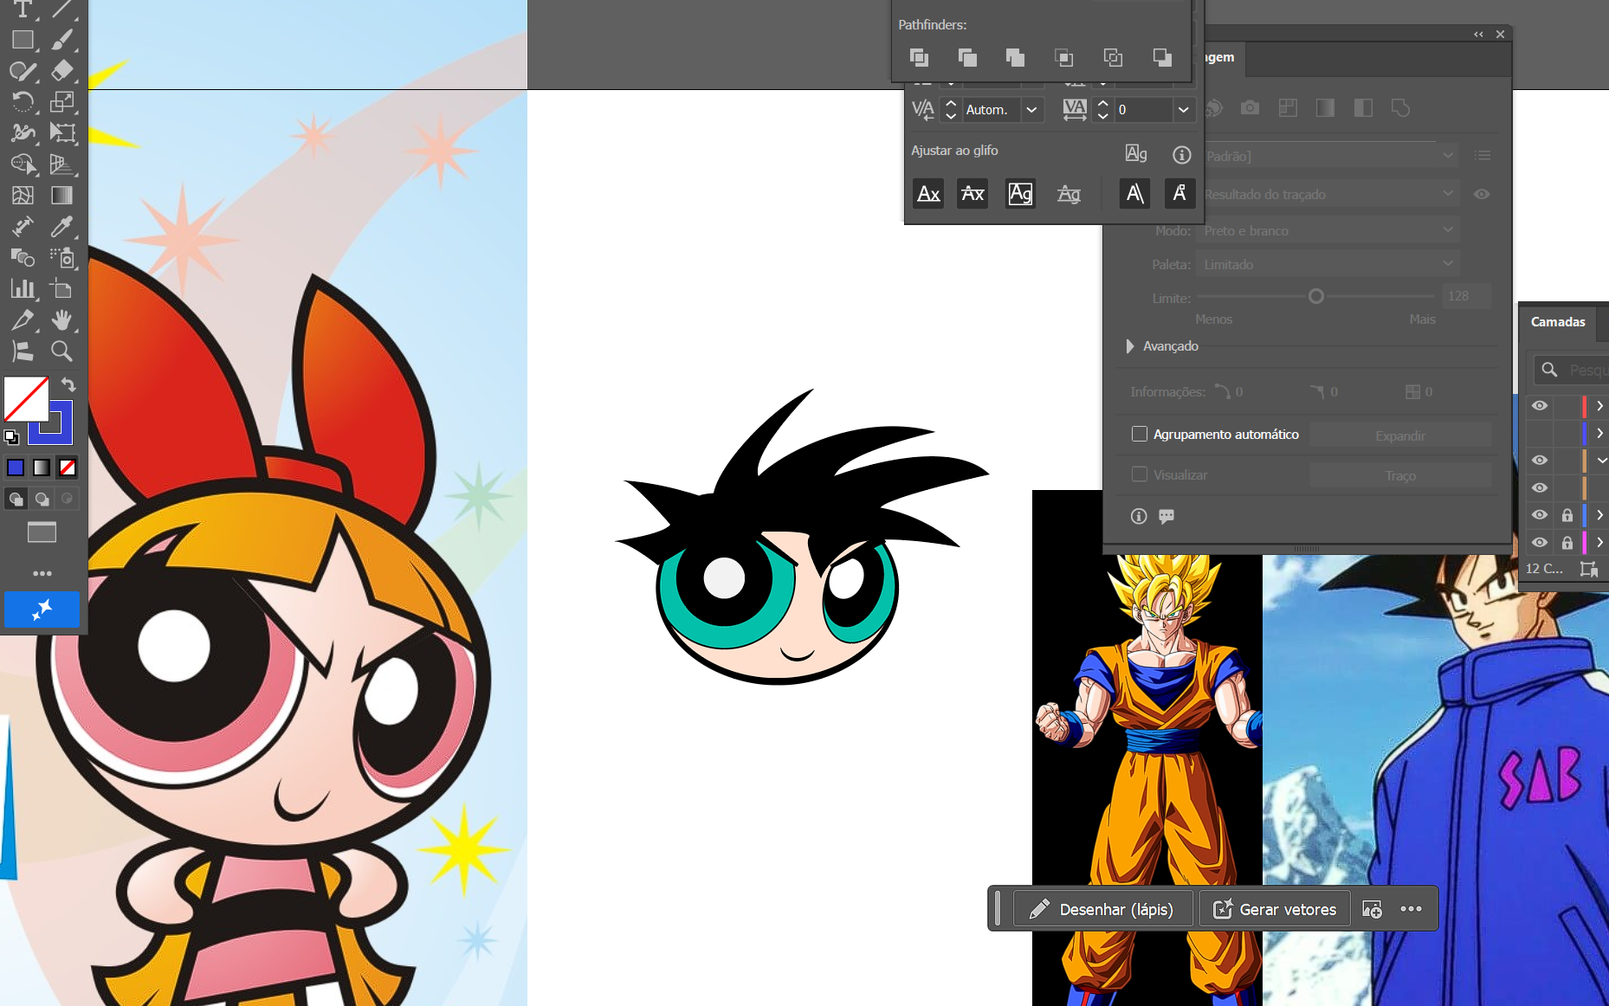Screen dimensions: 1609x1006
Task: Select the Gradient tool
Action: pos(61,196)
